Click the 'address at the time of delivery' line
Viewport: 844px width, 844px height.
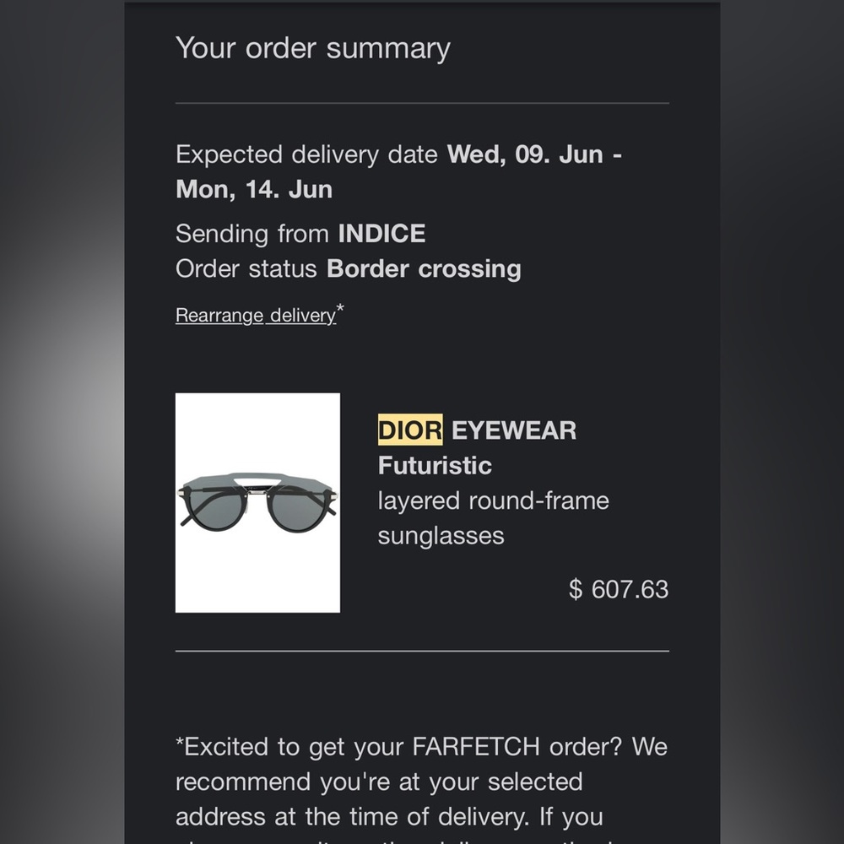tap(389, 816)
